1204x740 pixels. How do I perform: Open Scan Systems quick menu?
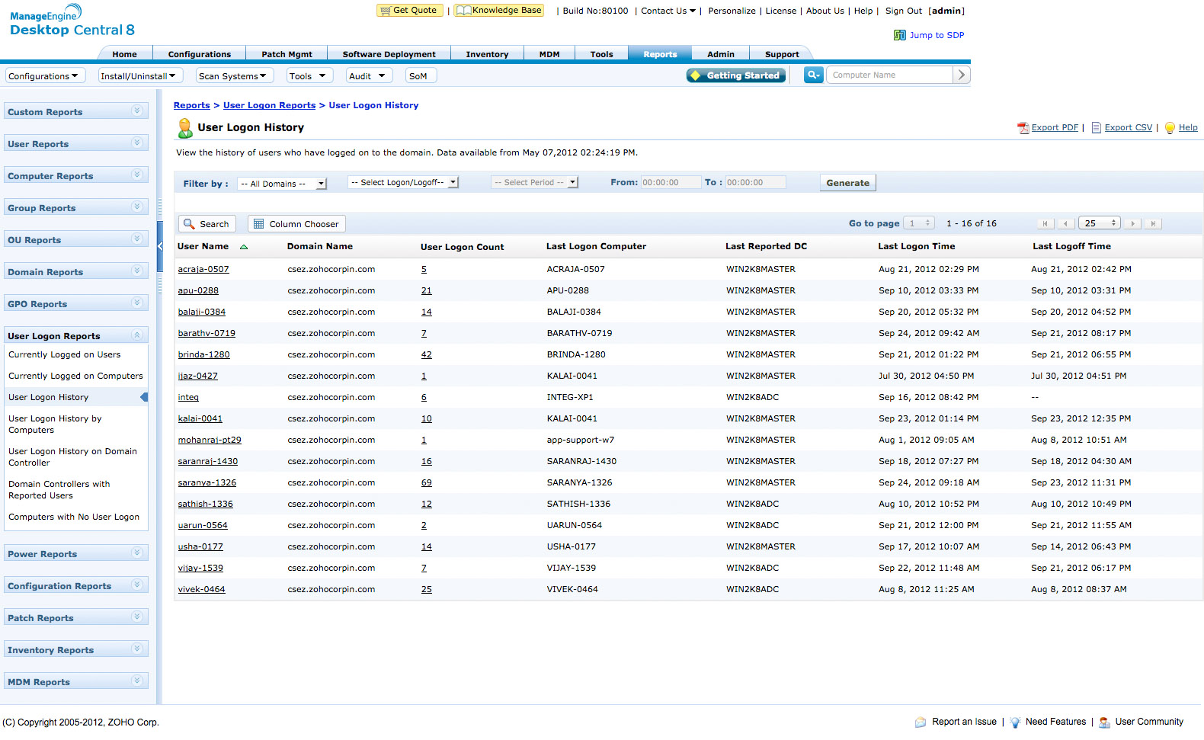tap(234, 76)
